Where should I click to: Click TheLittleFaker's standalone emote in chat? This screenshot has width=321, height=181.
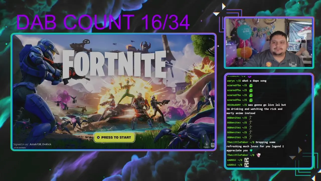(x=258, y=155)
